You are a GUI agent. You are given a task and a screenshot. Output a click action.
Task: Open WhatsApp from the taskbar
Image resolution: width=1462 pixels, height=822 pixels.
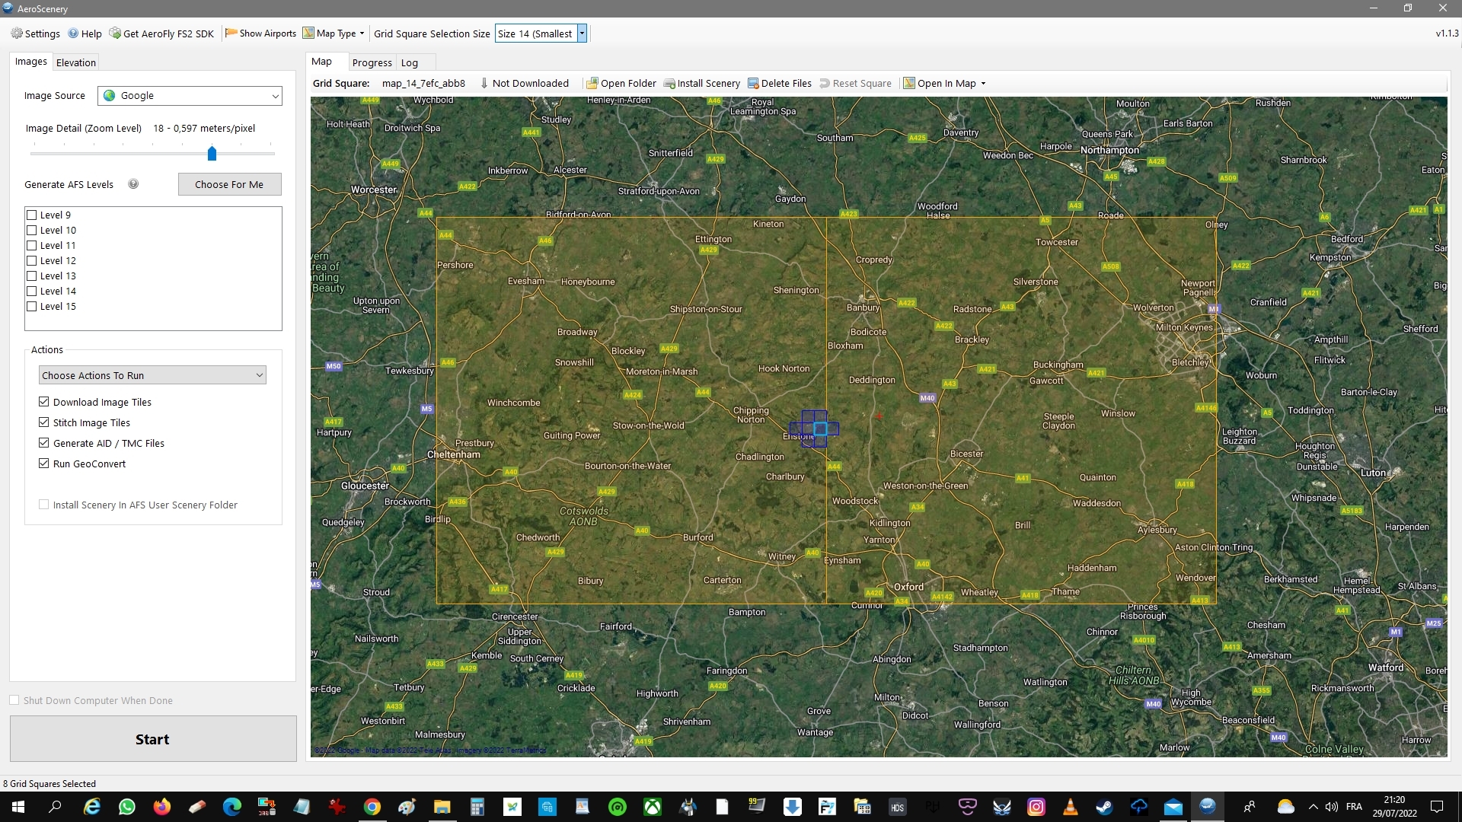click(127, 807)
